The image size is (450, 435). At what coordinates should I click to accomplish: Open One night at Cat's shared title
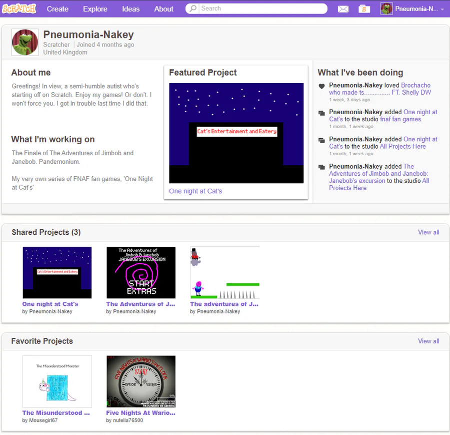pyautogui.click(x=50, y=304)
